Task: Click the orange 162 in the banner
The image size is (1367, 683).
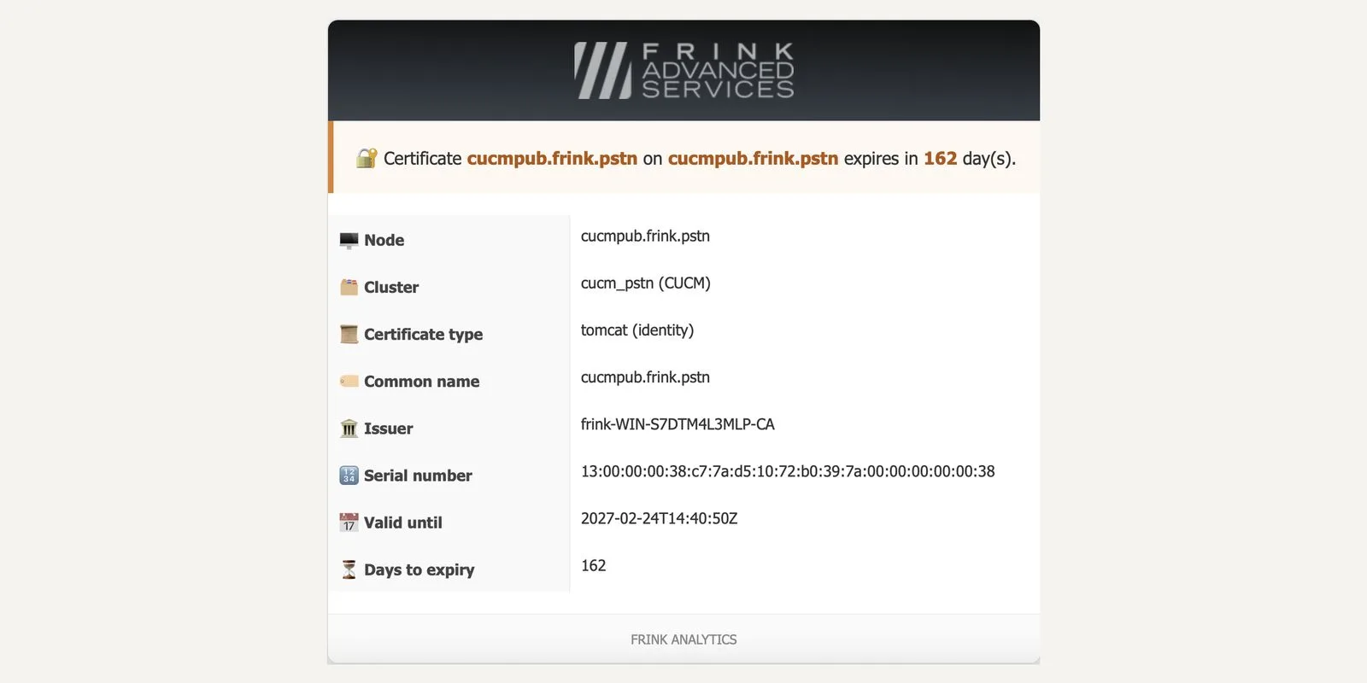Action: click(940, 159)
